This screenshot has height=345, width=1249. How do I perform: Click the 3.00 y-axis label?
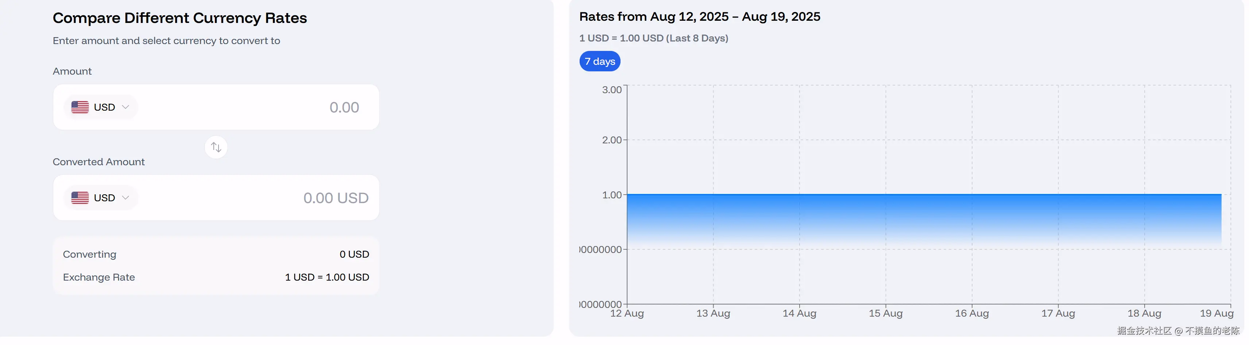pyautogui.click(x=611, y=90)
